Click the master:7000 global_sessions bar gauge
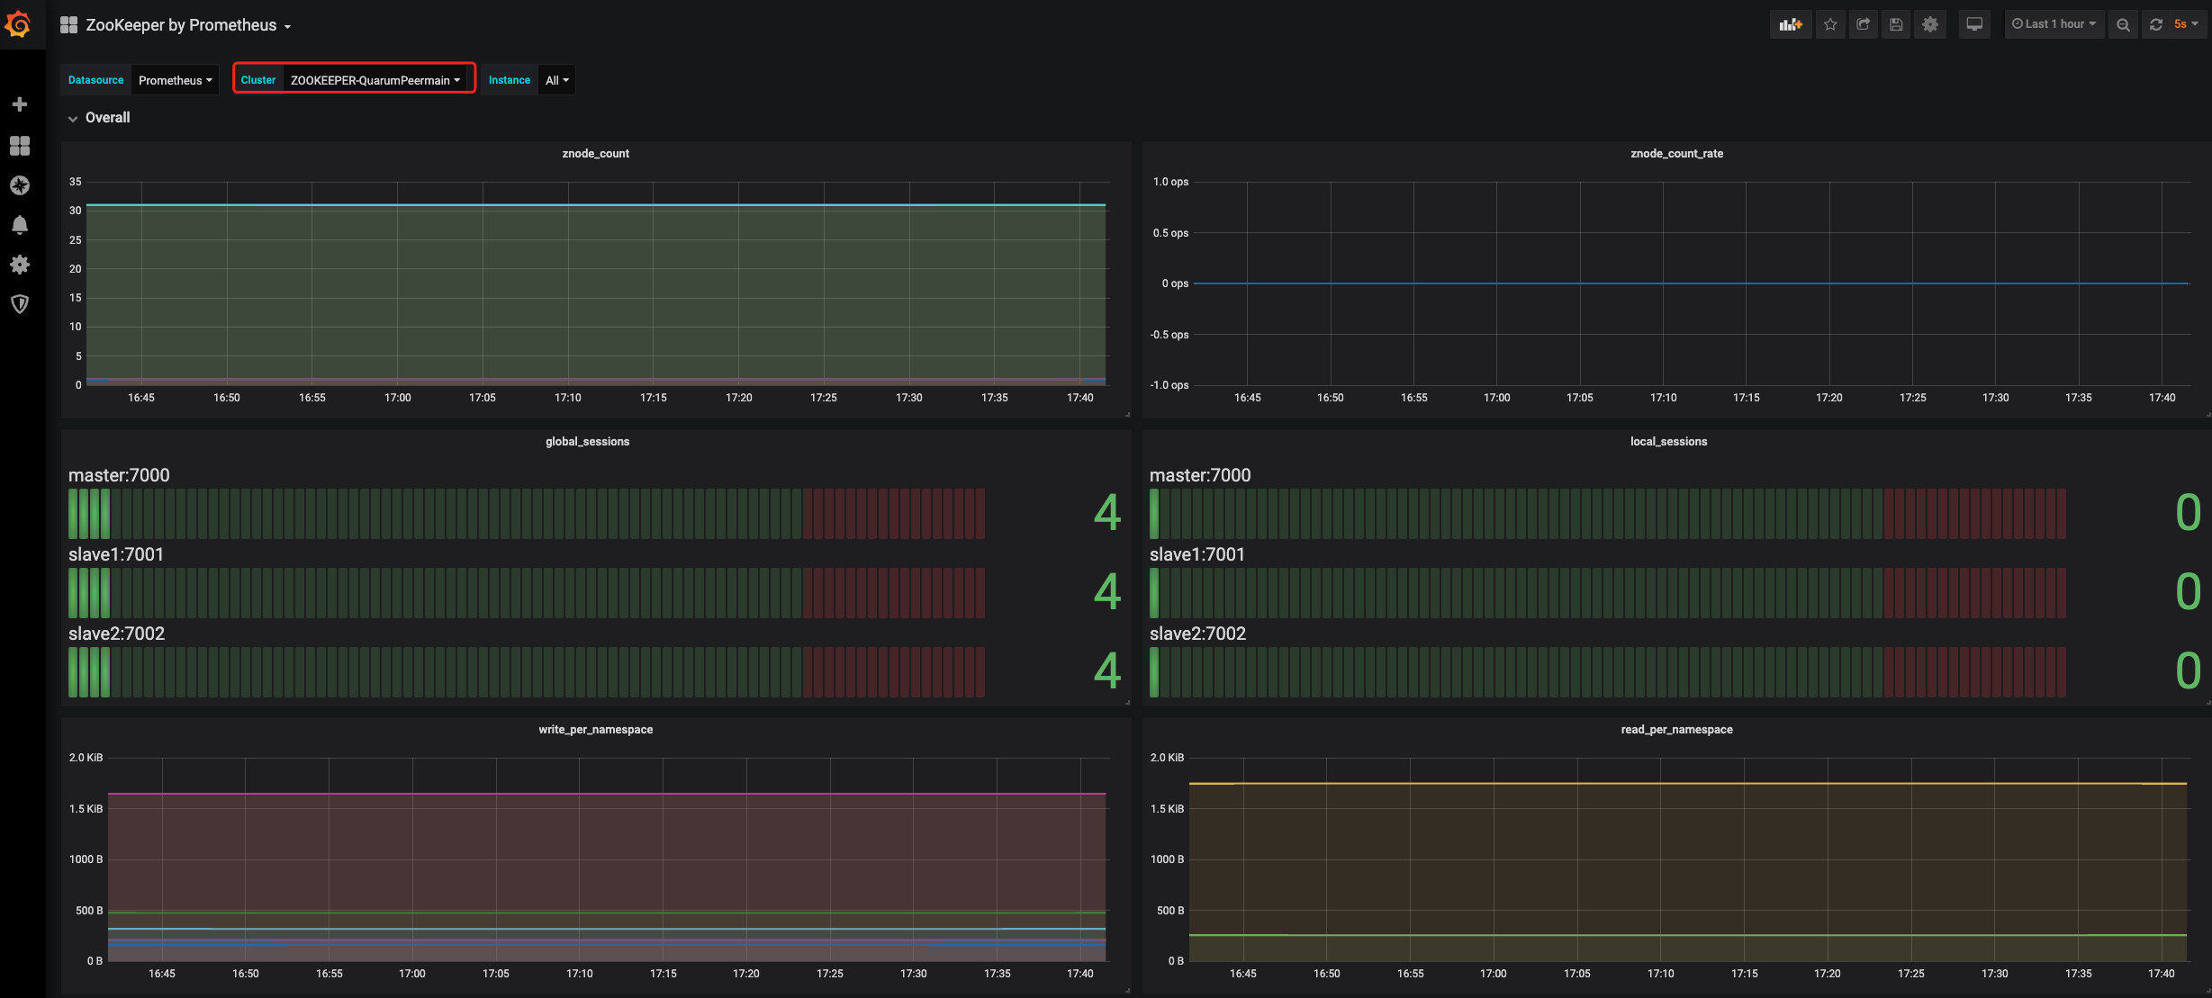Screen dimensions: 2212x998 point(527,514)
